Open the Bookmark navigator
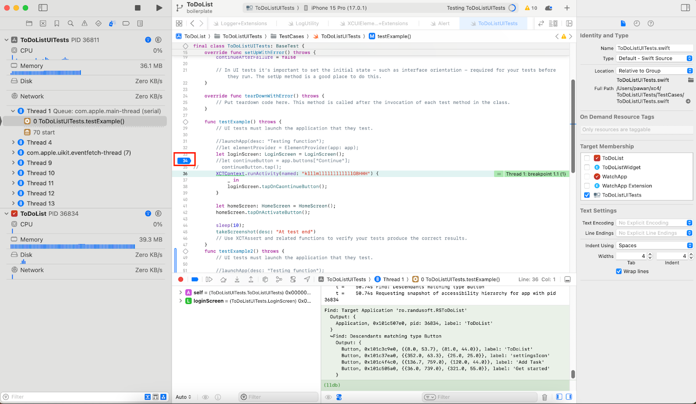This screenshot has height=404, width=696. 57,23
